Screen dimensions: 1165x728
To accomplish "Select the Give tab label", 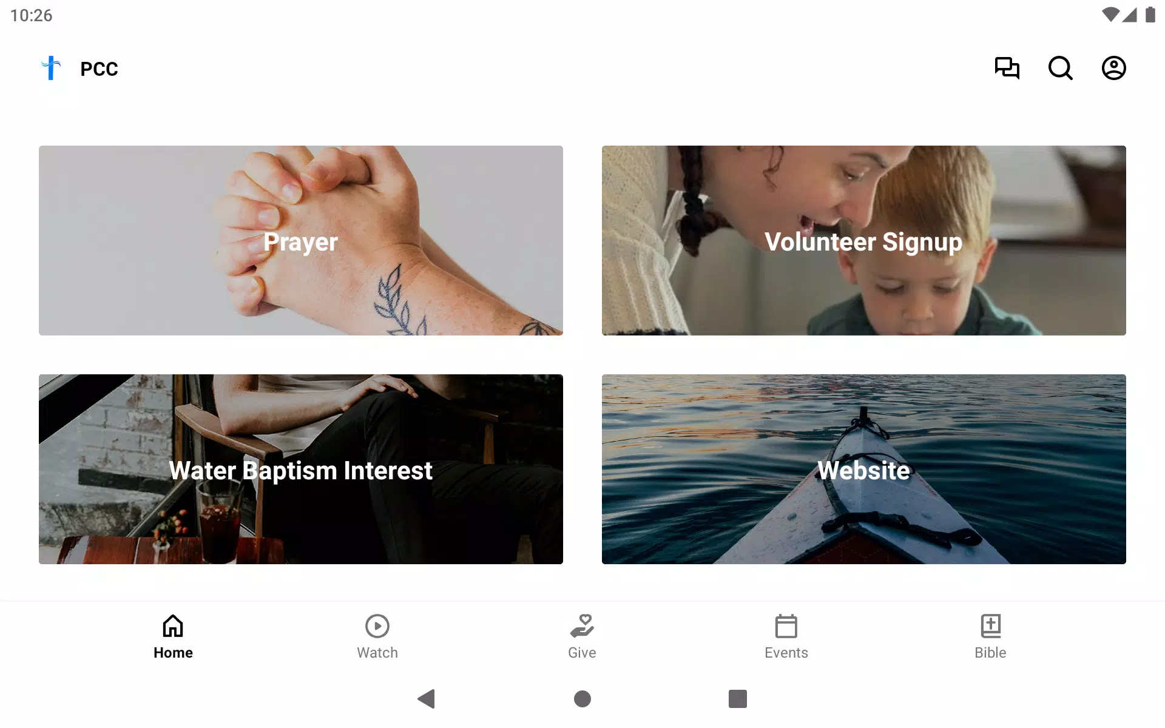I will click(582, 653).
